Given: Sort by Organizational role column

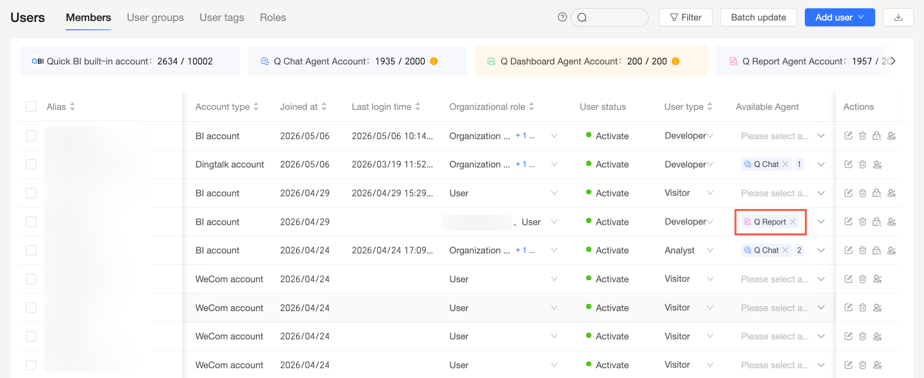Looking at the screenshot, I should point(531,106).
